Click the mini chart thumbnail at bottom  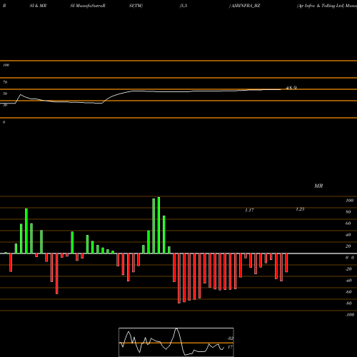pyautogui.click(x=176, y=342)
